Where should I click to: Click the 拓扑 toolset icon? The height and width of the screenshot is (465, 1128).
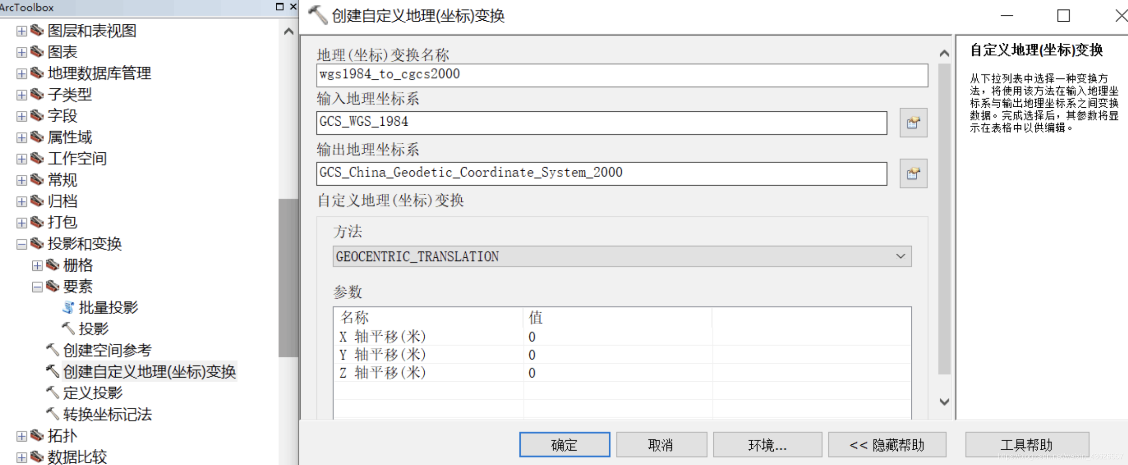pyautogui.click(x=37, y=435)
